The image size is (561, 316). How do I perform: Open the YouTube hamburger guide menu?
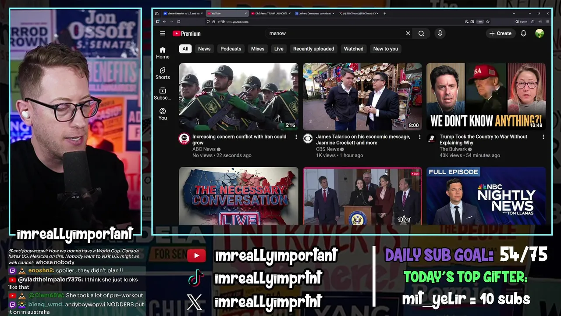click(x=163, y=33)
